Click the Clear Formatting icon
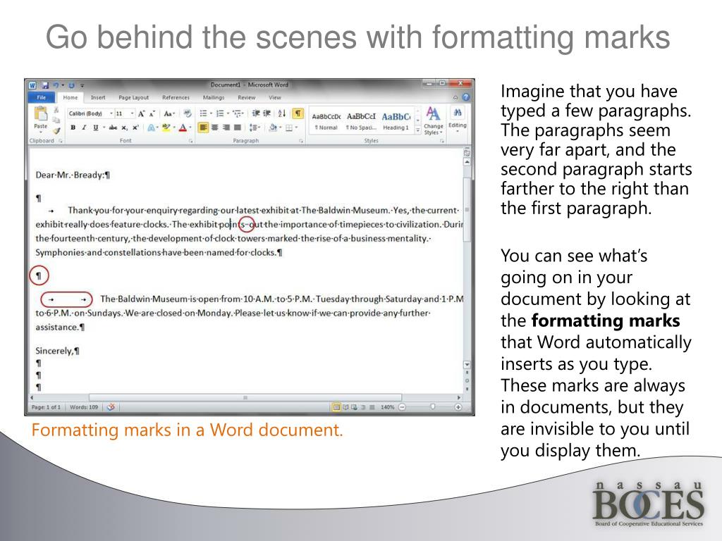 [188, 113]
